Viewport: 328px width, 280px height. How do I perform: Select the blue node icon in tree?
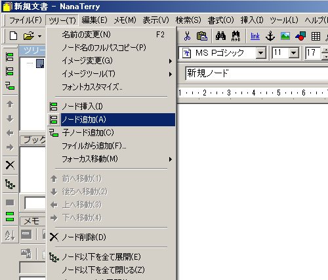click(x=40, y=63)
